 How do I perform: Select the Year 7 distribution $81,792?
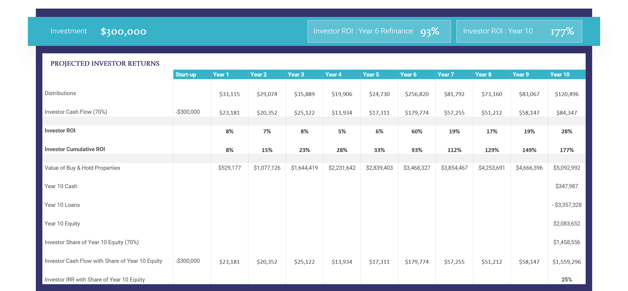(454, 94)
